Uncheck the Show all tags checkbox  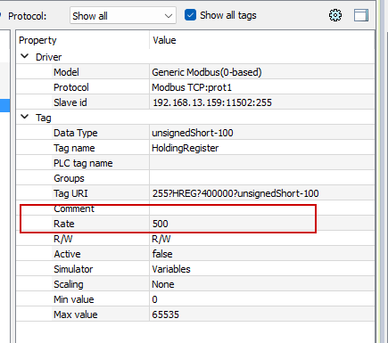(x=190, y=15)
